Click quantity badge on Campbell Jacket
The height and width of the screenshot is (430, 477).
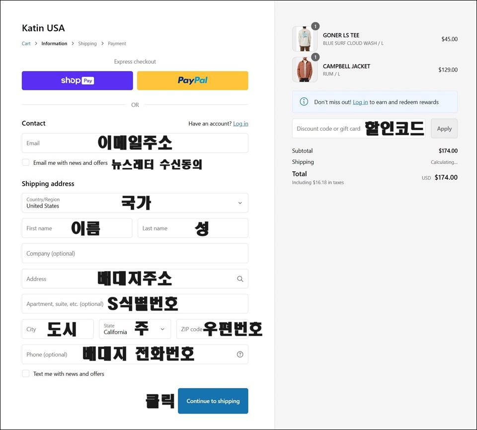coord(316,57)
